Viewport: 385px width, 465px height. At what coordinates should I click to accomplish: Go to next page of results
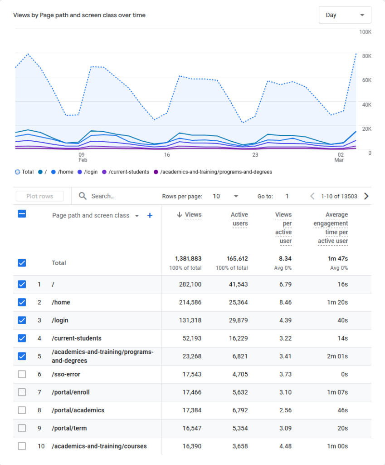366,196
